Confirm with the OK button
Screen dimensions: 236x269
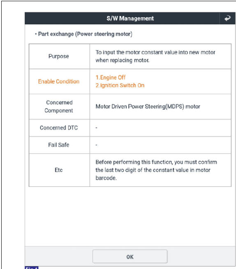(x=130, y=257)
